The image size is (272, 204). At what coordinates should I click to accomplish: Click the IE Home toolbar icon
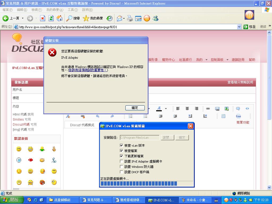[x=59, y=18]
